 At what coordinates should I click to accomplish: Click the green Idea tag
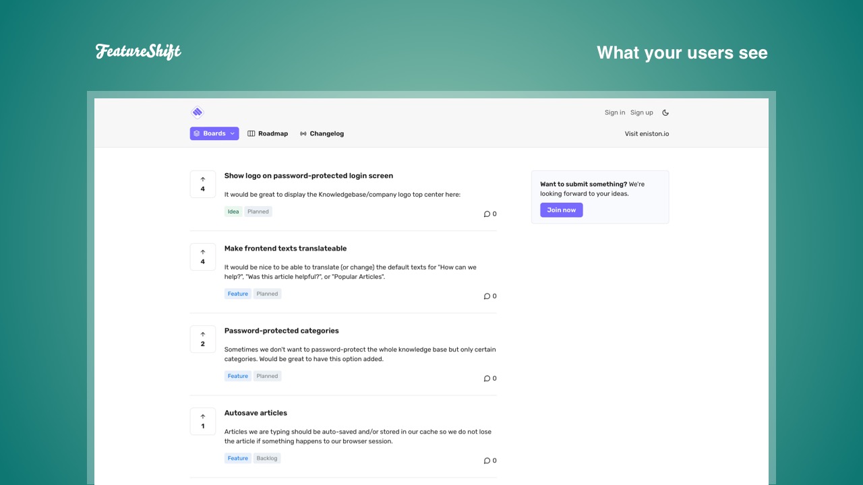(233, 212)
